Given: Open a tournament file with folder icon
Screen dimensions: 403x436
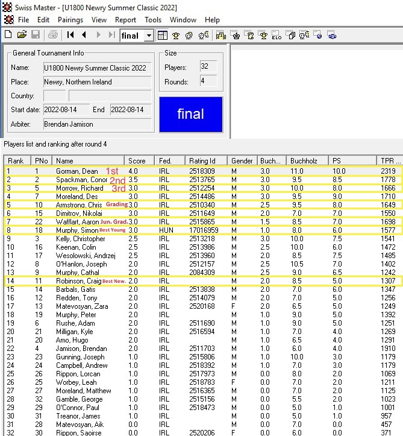Looking at the screenshot, I should 22,36.
